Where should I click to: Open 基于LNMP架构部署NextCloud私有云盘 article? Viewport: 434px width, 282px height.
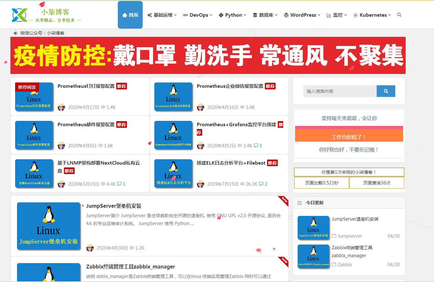pos(99,167)
